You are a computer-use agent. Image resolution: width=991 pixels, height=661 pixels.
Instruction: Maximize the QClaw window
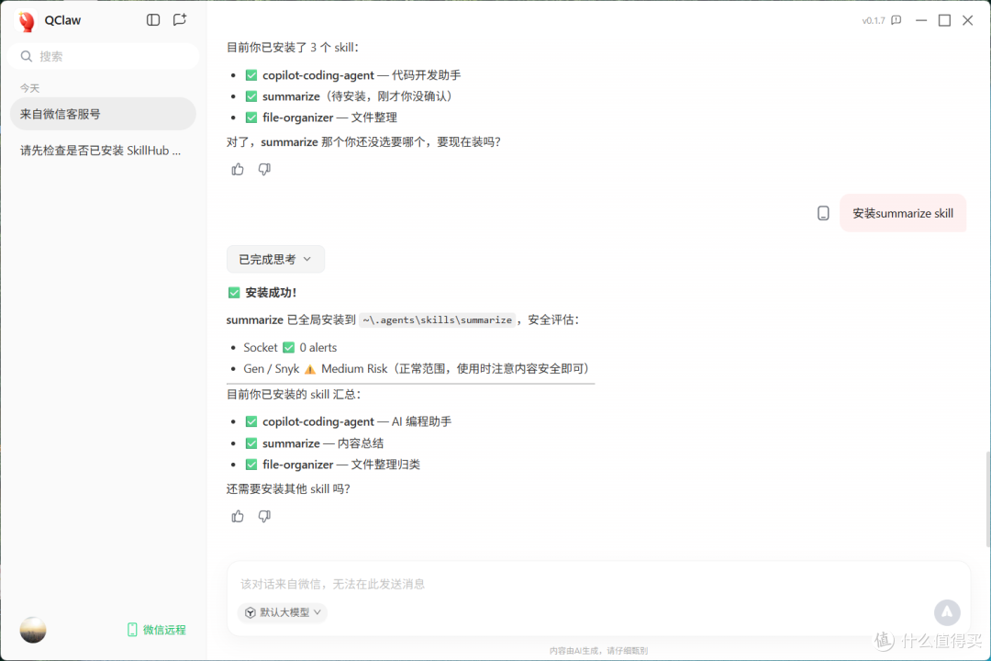pyautogui.click(x=944, y=20)
